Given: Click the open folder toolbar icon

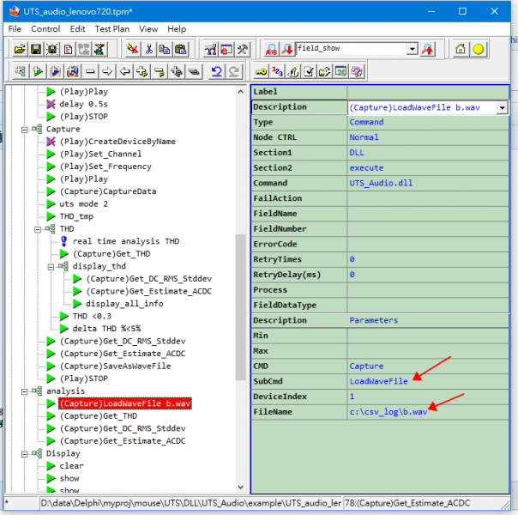Looking at the screenshot, I should 19,49.
